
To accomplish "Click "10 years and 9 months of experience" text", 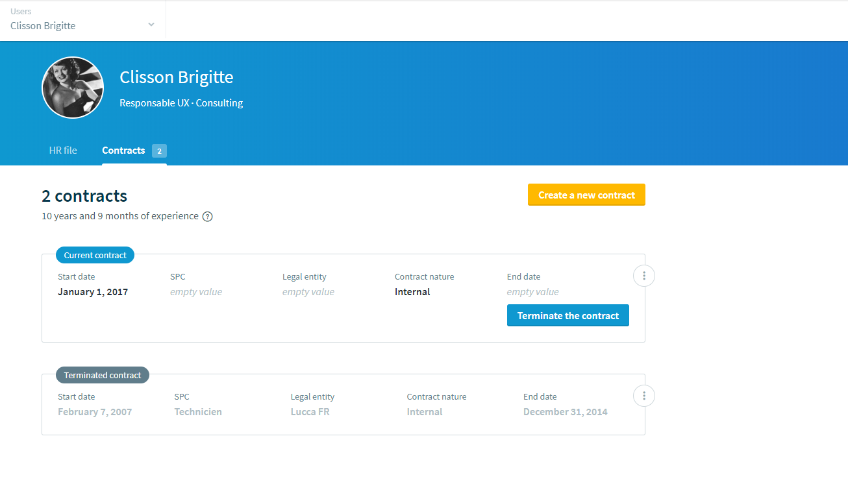I will 120,216.
